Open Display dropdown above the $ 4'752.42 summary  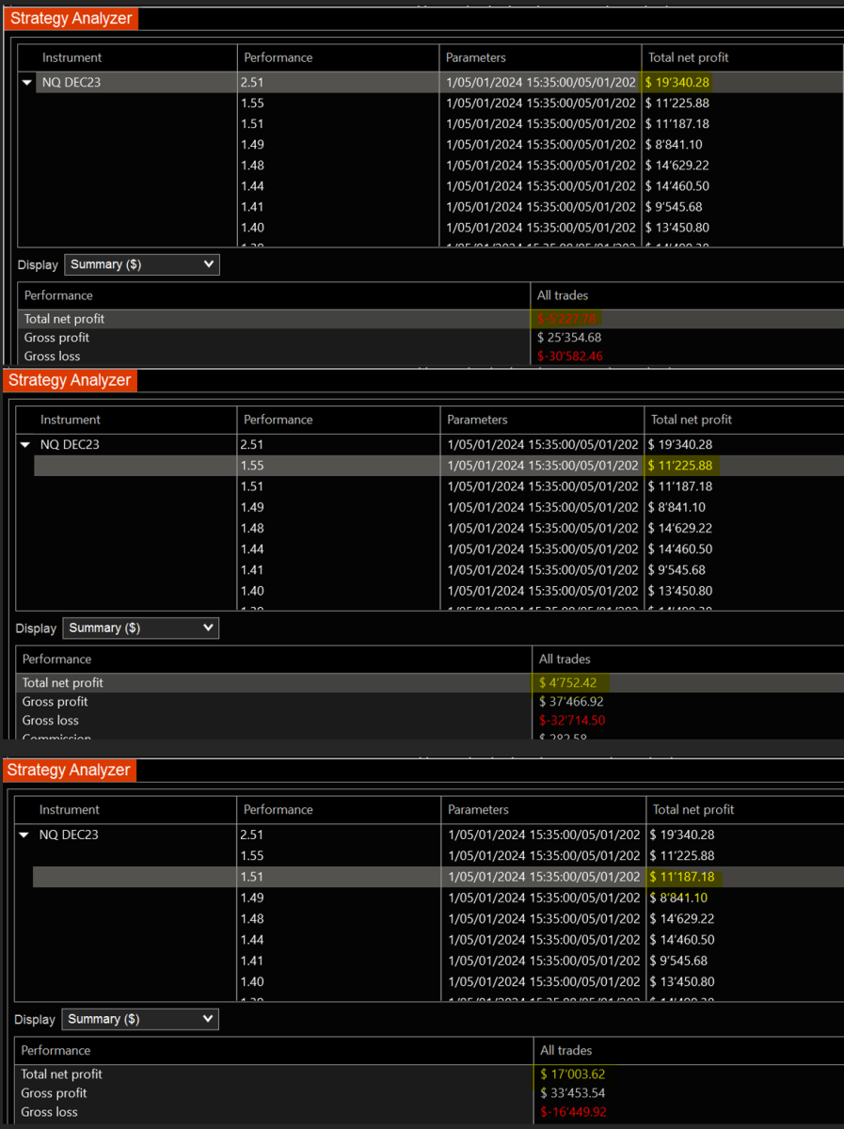(x=140, y=628)
